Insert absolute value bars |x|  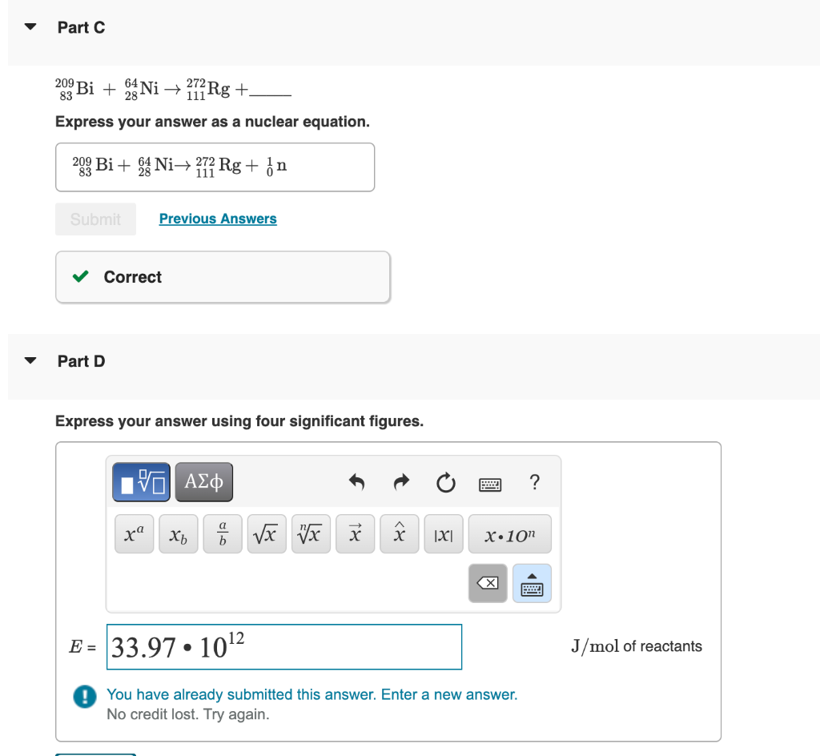pos(443,533)
